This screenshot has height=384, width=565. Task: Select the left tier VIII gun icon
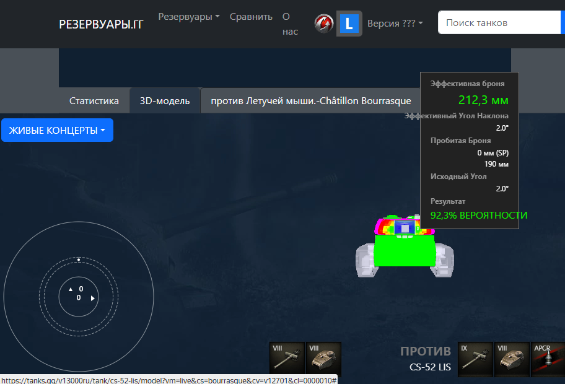(287, 359)
